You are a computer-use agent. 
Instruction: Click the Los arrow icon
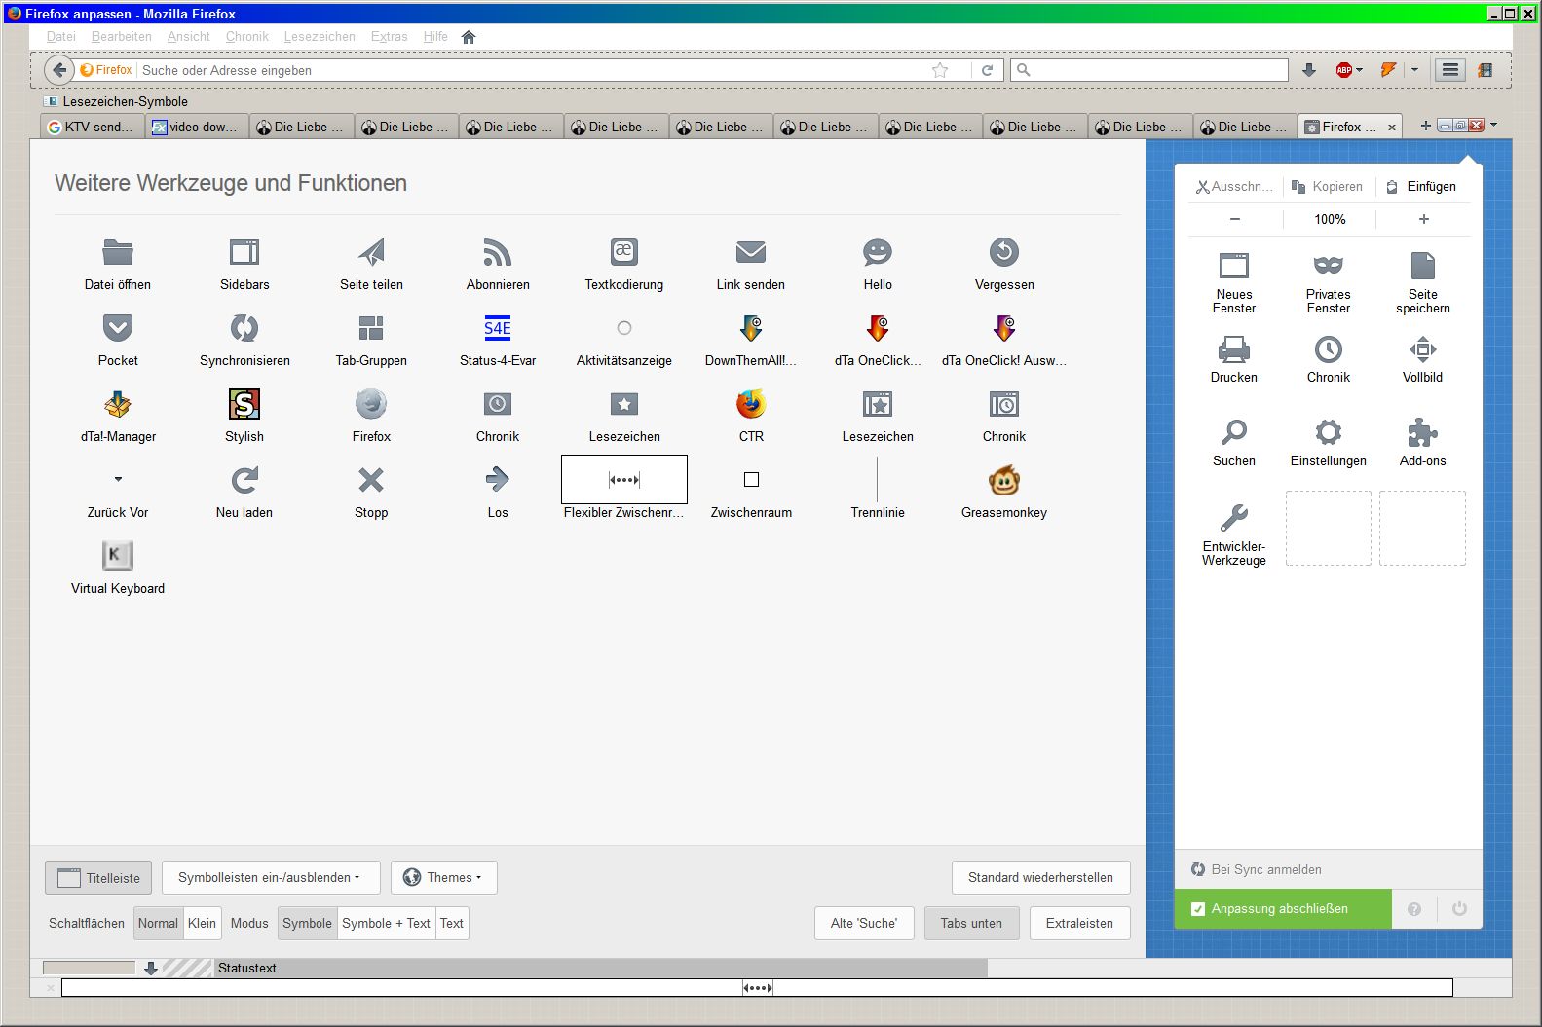(498, 479)
